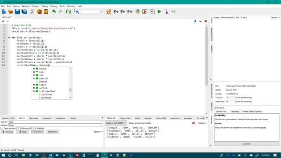Viewport: 281px width, 158px height.
Task: Select the Mixed Tabs & Spaces tab
Action: pos(252,111)
